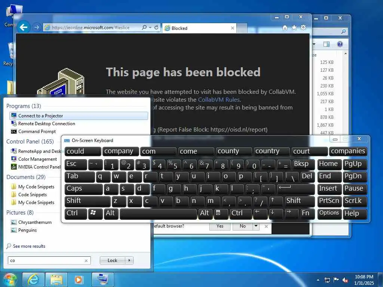Viewport: 383px width, 287px height.
Task: Open Internet Explorer Home icon
Action: click(x=285, y=28)
